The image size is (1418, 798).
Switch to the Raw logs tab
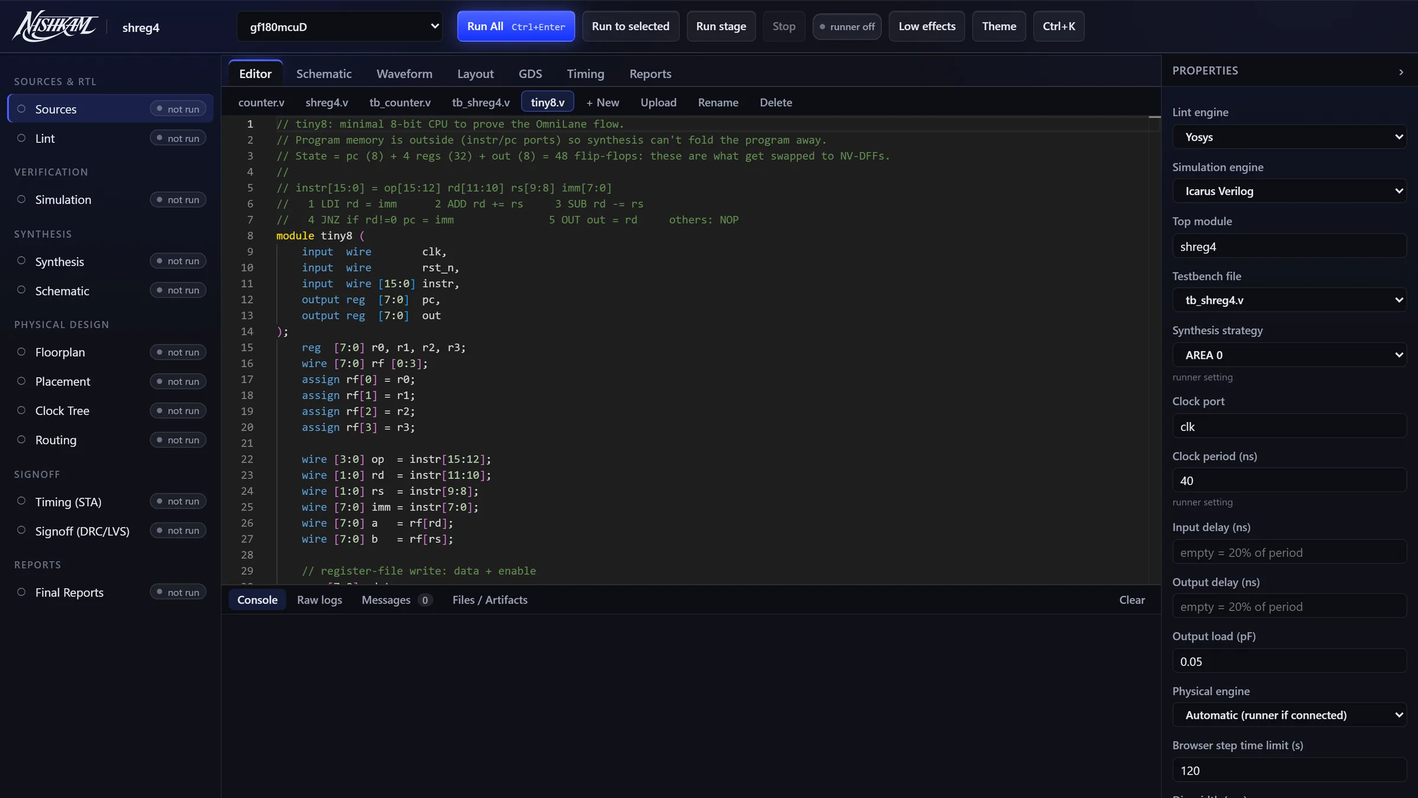pos(319,600)
